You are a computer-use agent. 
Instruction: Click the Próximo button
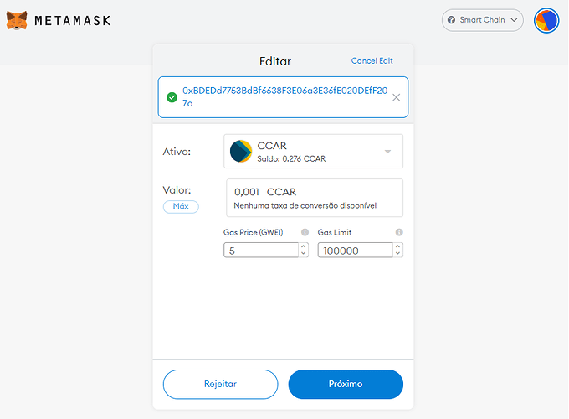[346, 384]
